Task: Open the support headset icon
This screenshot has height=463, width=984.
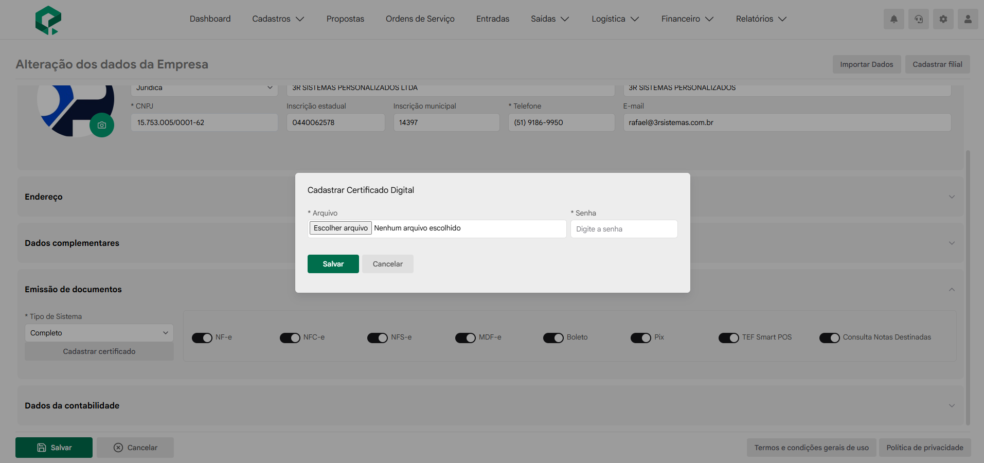Action: (x=919, y=19)
